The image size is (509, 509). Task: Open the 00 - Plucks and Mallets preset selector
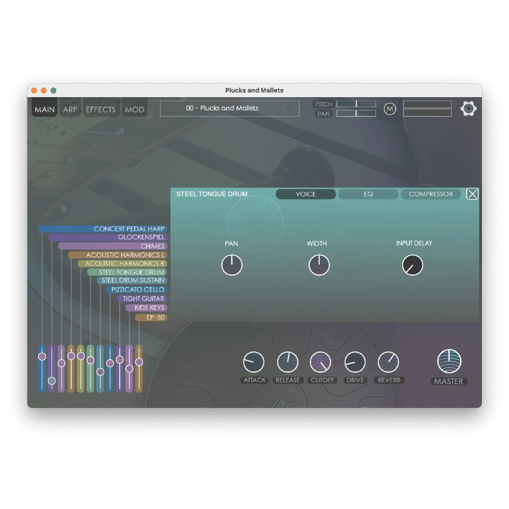point(230,108)
